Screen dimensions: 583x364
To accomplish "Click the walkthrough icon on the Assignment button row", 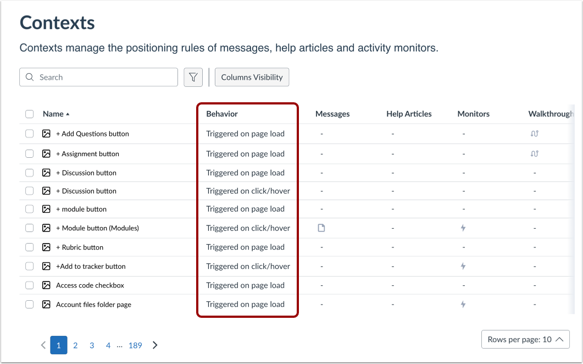I will [x=535, y=153].
